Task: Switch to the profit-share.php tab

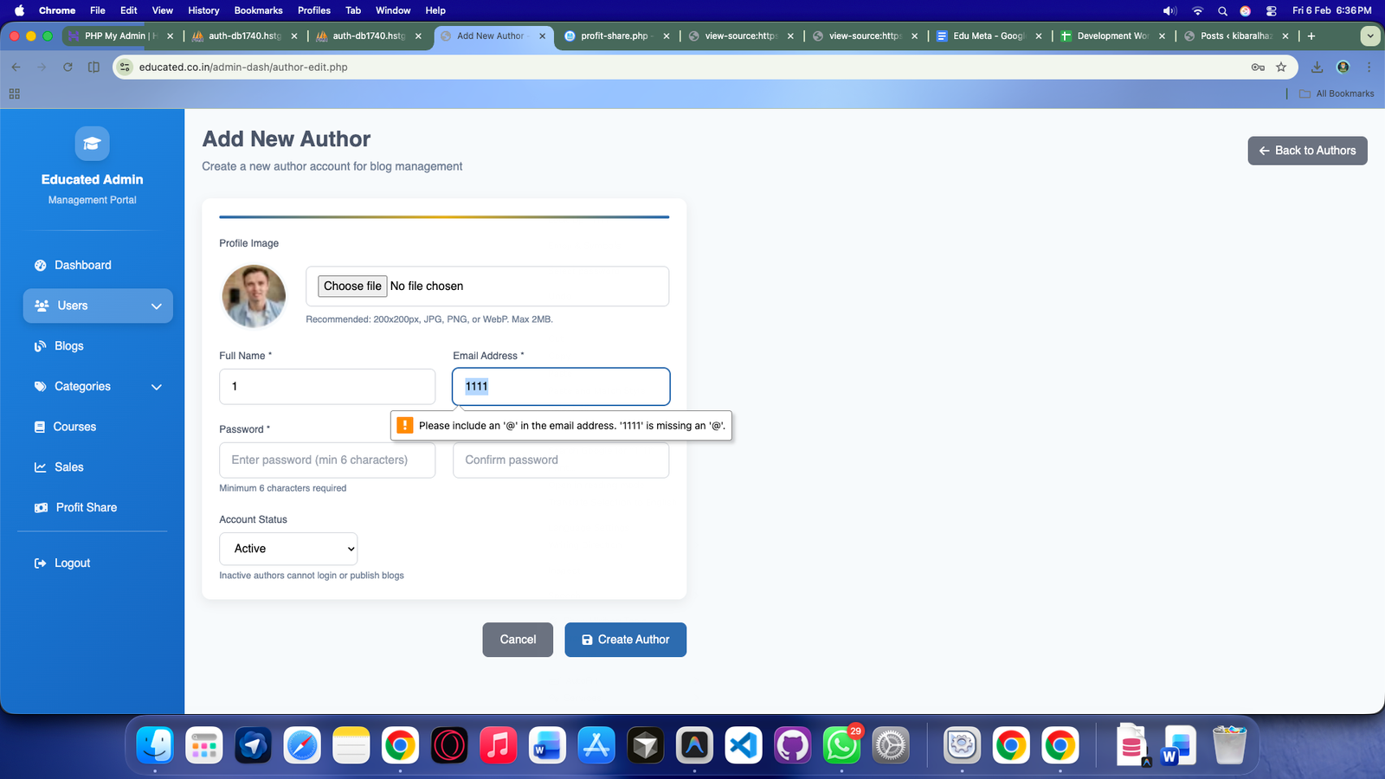Action: click(x=614, y=36)
